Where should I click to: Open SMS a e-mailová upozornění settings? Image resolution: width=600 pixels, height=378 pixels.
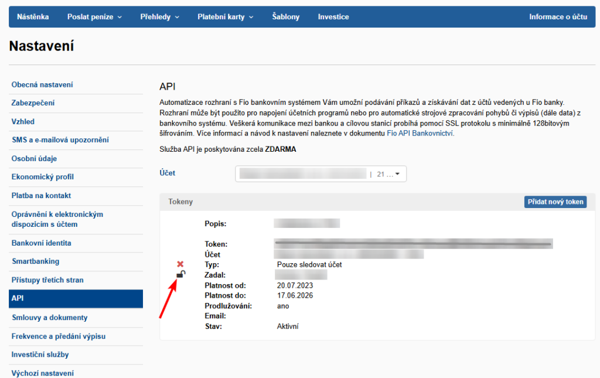(60, 140)
